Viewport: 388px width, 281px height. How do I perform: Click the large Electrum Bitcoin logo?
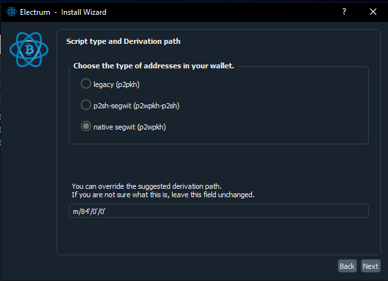click(x=29, y=50)
